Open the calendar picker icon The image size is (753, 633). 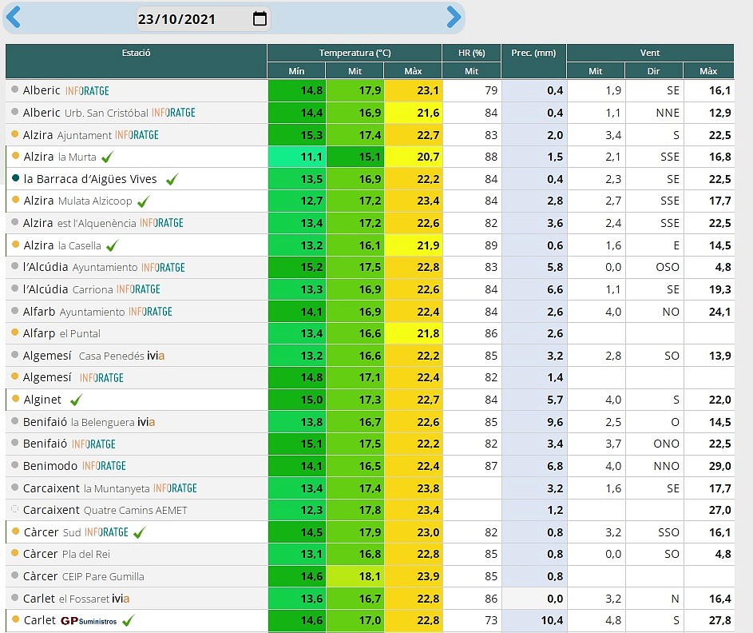click(x=260, y=18)
